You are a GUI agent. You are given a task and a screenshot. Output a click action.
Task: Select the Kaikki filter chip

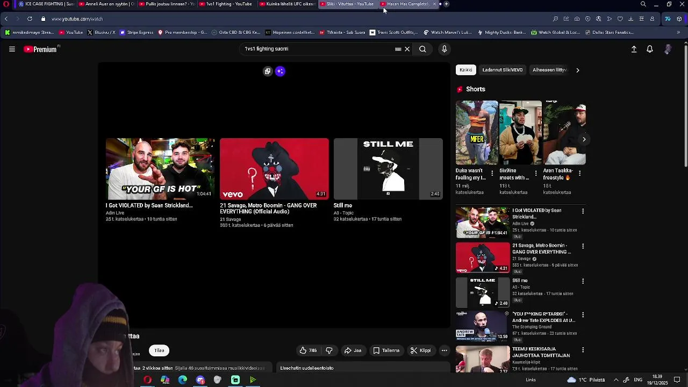[x=466, y=70]
